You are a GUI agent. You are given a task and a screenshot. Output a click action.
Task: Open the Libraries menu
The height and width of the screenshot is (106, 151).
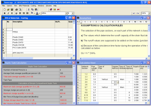coord(49,6)
